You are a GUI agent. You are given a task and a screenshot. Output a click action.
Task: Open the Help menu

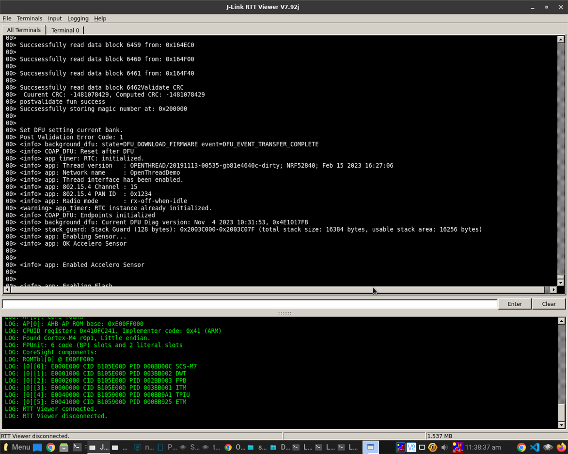[x=100, y=18]
